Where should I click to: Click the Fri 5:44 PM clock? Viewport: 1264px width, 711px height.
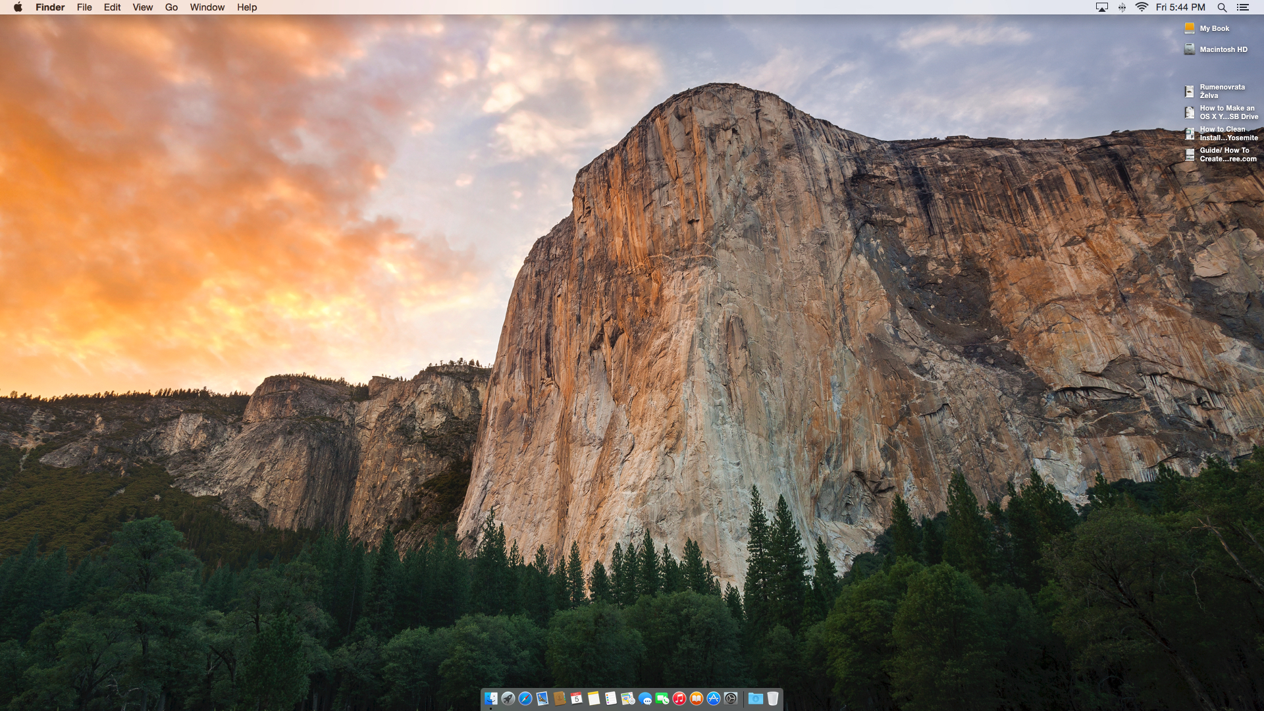coord(1180,7)
